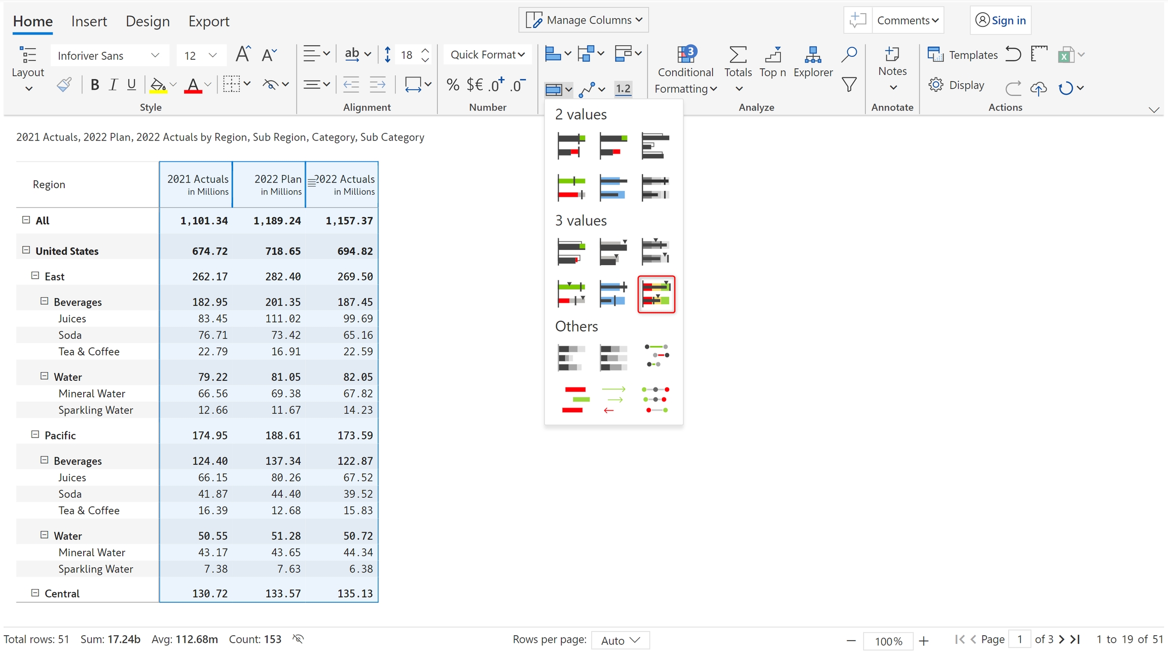Viewport: 1168px width, 655px height.
Task: Click the filter funnel icon
Action: click(x=849, y=85)
